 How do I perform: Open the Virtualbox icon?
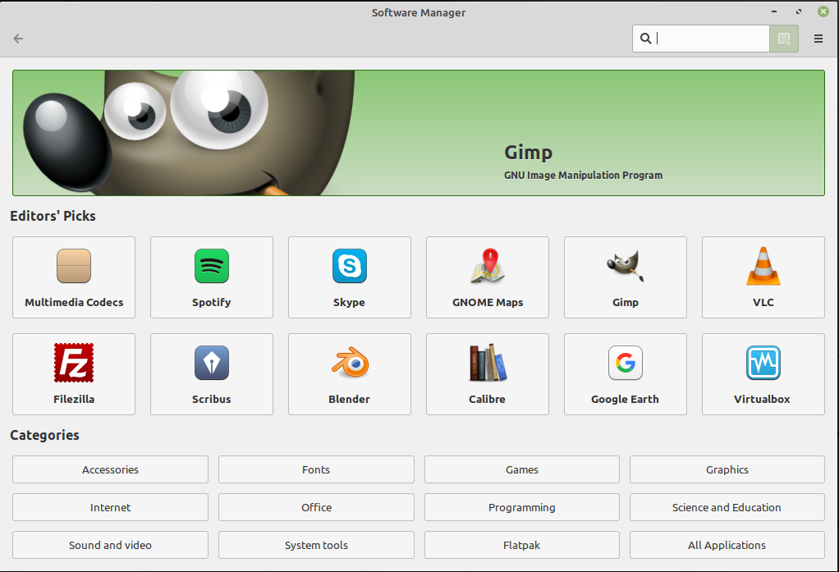[763, 363]
